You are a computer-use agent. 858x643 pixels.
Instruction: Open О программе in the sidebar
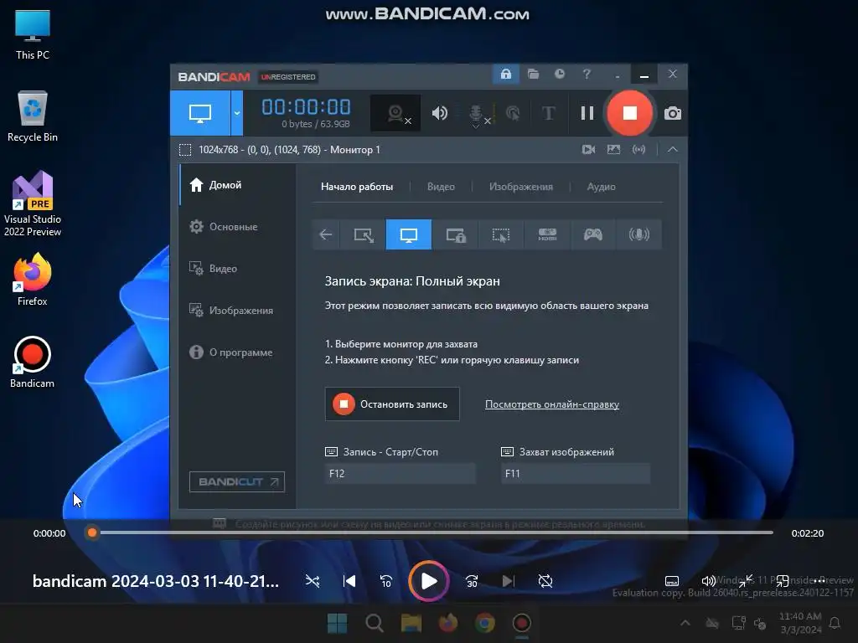(237, 352)
